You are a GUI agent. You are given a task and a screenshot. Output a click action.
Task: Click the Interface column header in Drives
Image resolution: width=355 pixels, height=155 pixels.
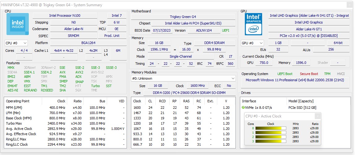249,101
